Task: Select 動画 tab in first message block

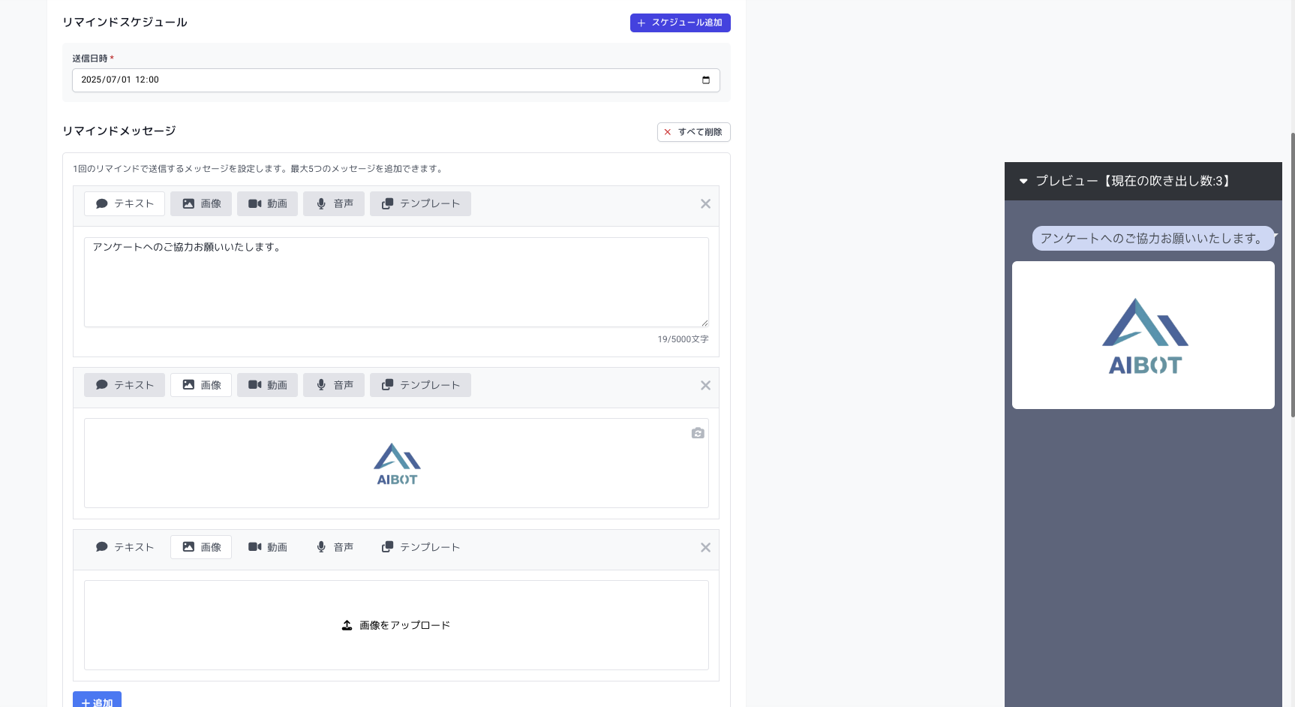Action: coord(267,203)
